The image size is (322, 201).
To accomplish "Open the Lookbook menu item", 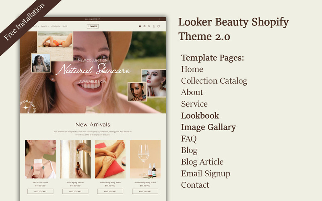I will click(x=56, y=26).
